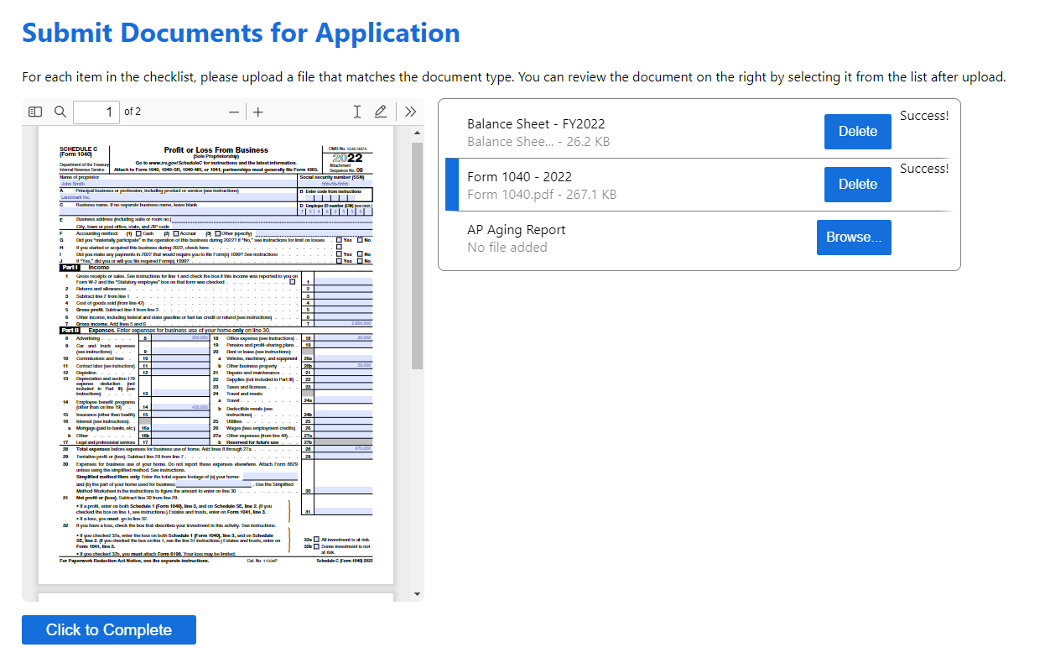The image size is (1045, 663).
Task: Open the document search tool
Action: click(x=60, y=111)
